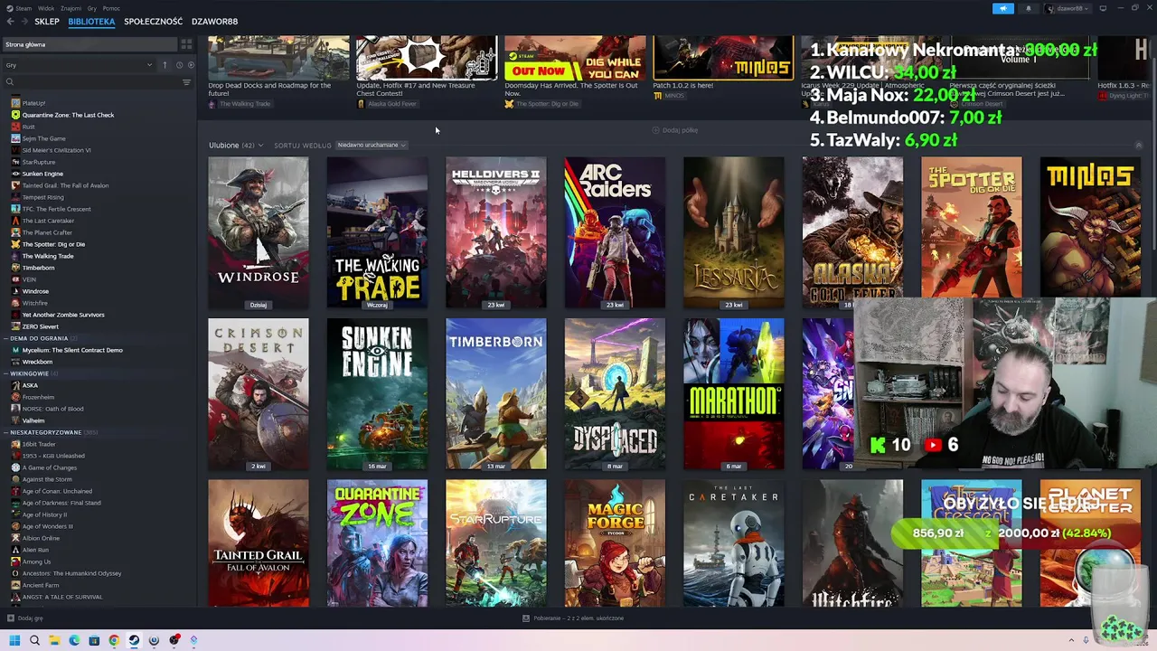The width and height of the screenshot is (1157, 651).
Task: Toggle the recent activity clock filter
Action: [179, 65]
